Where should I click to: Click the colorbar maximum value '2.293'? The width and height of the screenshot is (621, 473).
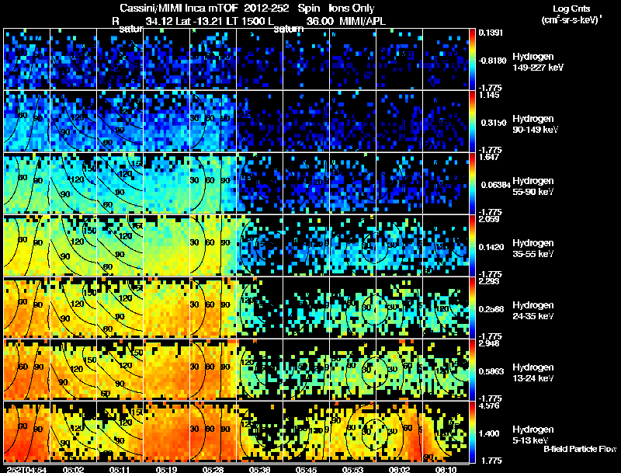pyautogui.click(x=489, y=281)
